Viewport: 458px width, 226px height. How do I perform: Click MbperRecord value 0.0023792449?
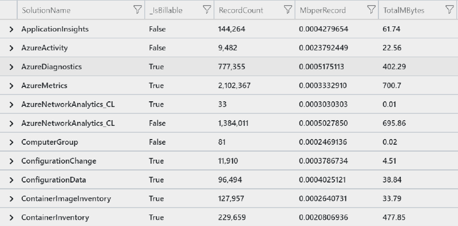coord(323,48)
